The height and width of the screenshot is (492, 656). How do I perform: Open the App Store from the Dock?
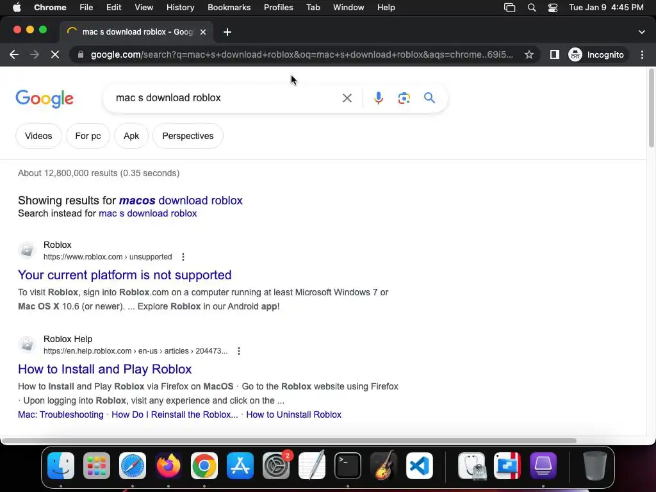point(240,466)
